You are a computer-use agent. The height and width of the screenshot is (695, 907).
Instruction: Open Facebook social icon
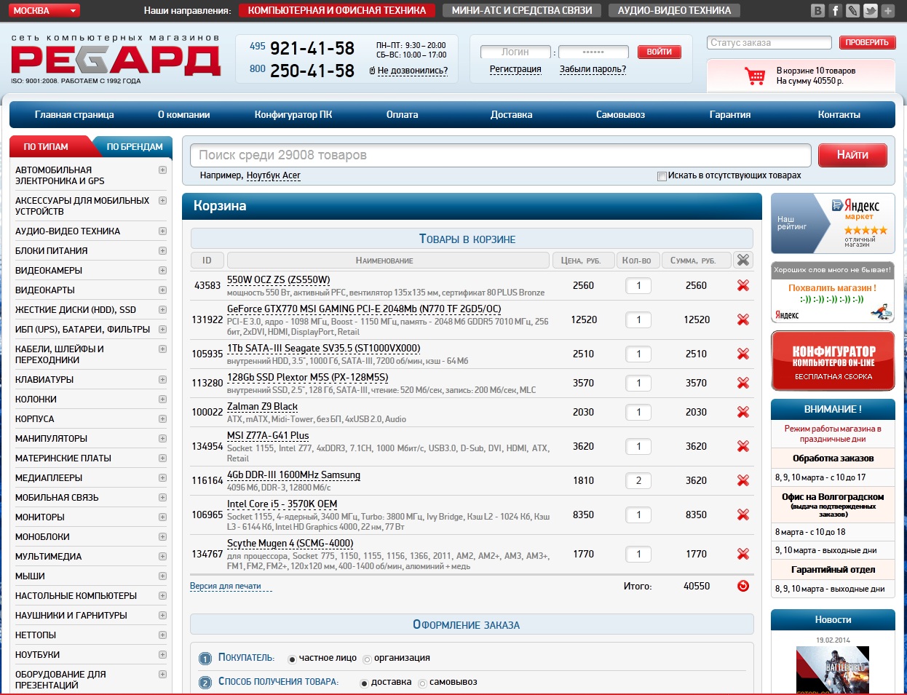pos(836,11)
